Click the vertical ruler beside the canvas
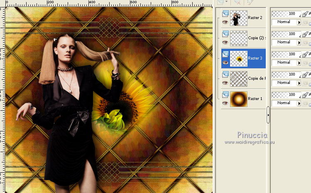Viewport: 311px width, 193px height. (x=2, y=100)
